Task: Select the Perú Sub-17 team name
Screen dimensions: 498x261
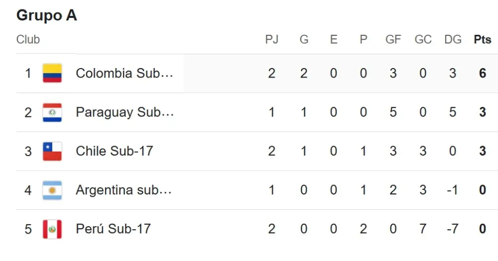Action: pos(113,229)
